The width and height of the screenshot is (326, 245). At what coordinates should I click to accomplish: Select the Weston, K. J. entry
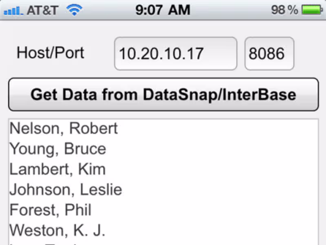[57, 231]
